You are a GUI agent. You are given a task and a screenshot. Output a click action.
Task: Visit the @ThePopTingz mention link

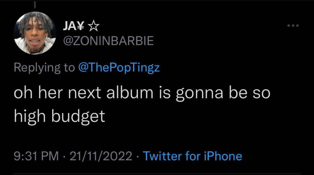tap(119, 67)
